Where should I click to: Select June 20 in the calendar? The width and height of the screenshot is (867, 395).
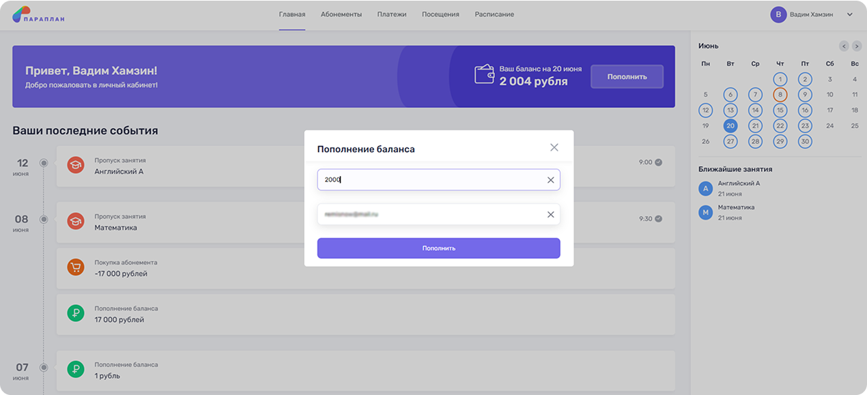click(730, 126)
